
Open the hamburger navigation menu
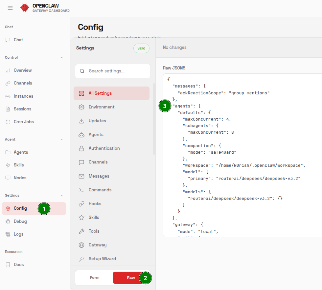click(10, 8)
